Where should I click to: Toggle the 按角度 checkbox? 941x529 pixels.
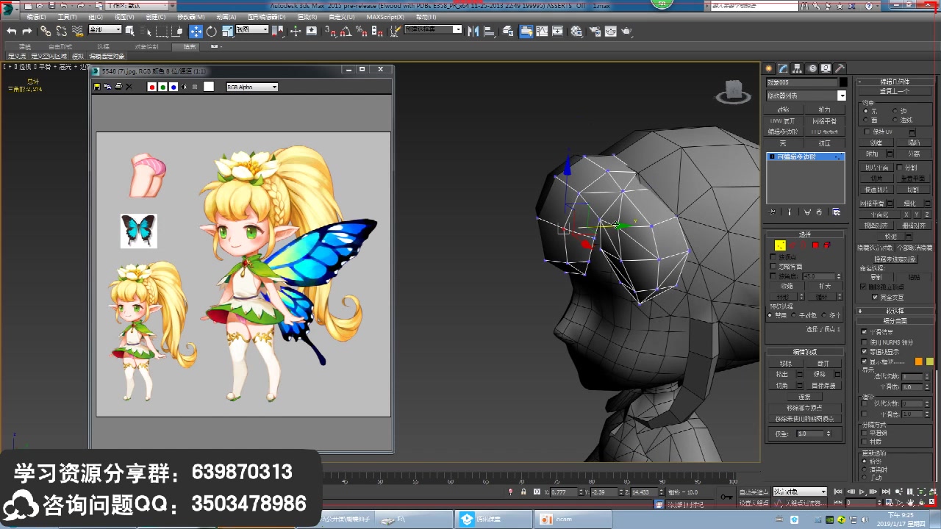773,276
